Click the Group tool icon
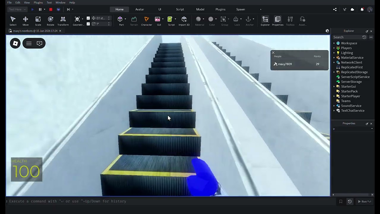 click(x=223, y=19)
